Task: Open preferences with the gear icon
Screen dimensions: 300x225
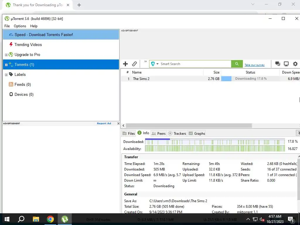Action: pos(295,64)
